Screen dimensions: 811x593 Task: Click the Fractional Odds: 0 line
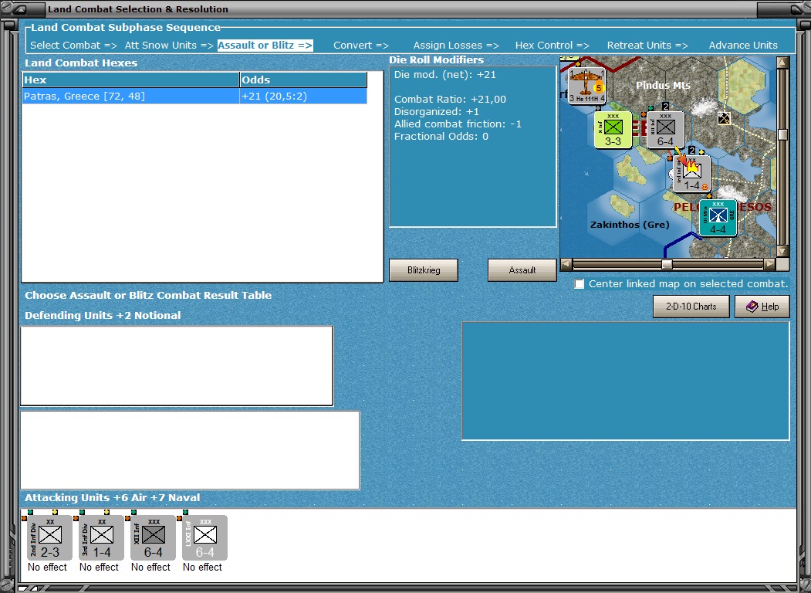click(x=441, y=137)
